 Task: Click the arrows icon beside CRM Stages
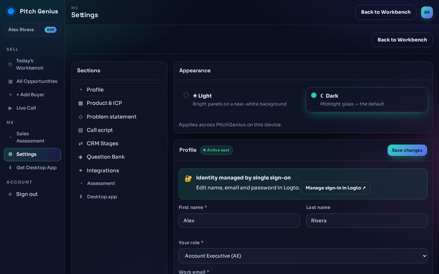81,144
